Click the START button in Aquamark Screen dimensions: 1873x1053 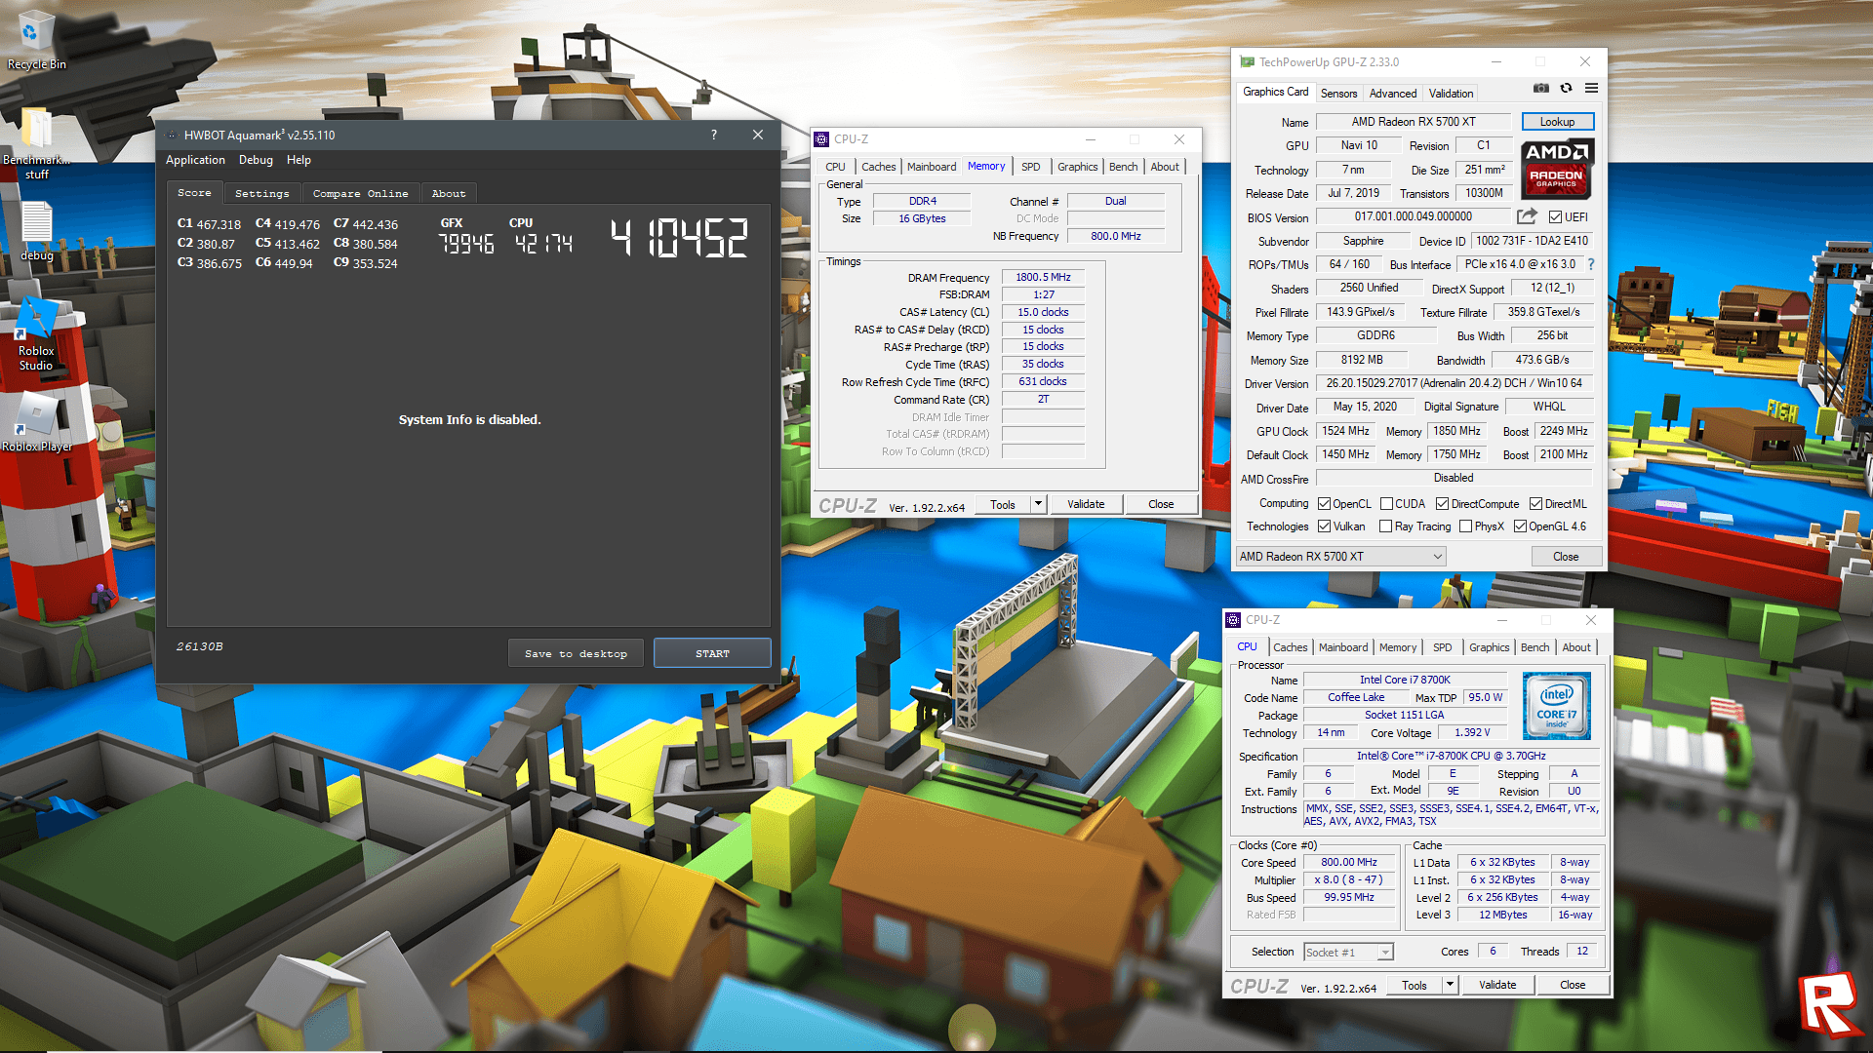click(712, 653)
